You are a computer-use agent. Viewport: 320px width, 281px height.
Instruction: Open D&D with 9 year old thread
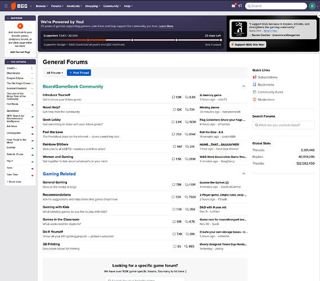pyautogui.click(x=213, y=207)
